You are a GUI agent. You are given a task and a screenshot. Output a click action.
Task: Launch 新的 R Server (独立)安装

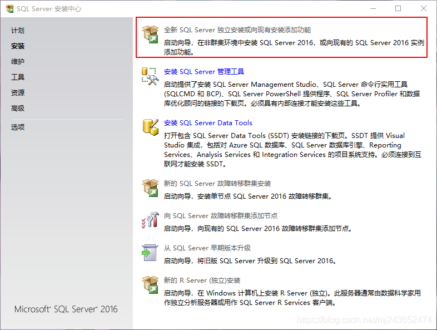pyautogui.click(x=202, y=280)
